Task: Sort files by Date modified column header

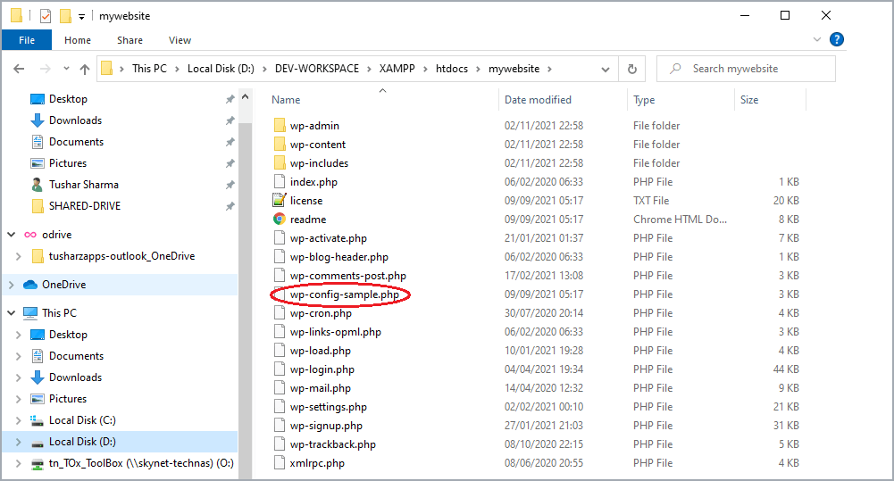Action: [538, 100]
